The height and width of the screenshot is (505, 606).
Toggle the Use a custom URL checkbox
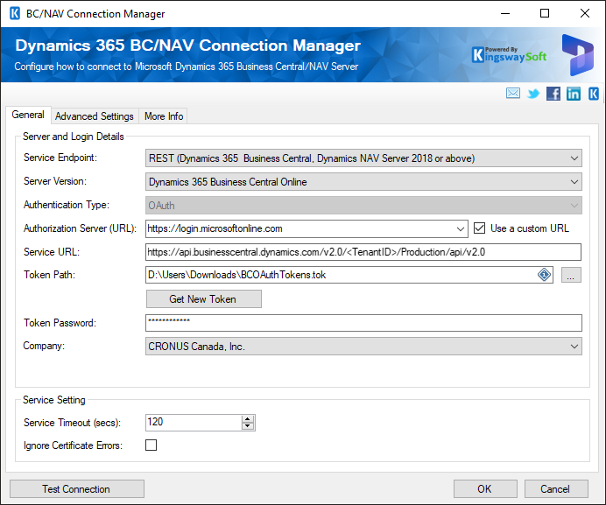point(479,228)
